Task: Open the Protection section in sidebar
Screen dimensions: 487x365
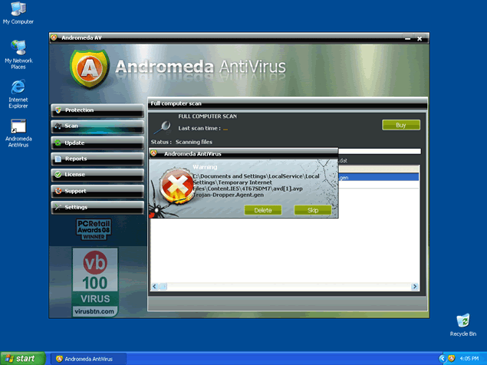Action: point(97,110)
